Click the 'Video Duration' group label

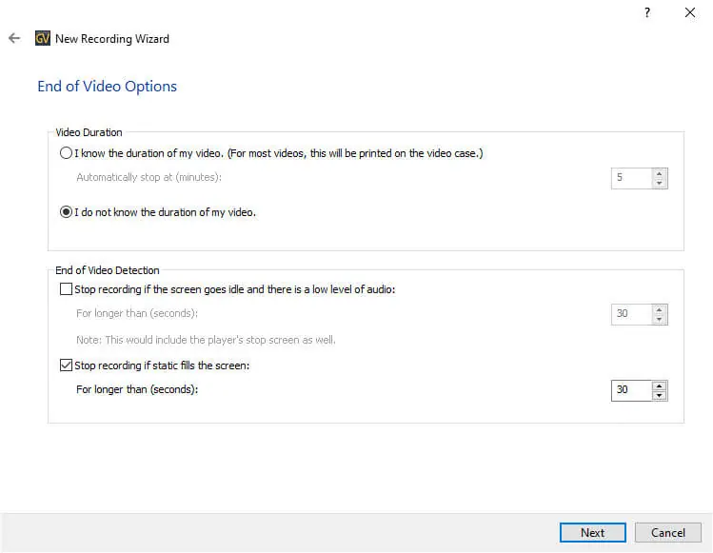pos(89,132)
